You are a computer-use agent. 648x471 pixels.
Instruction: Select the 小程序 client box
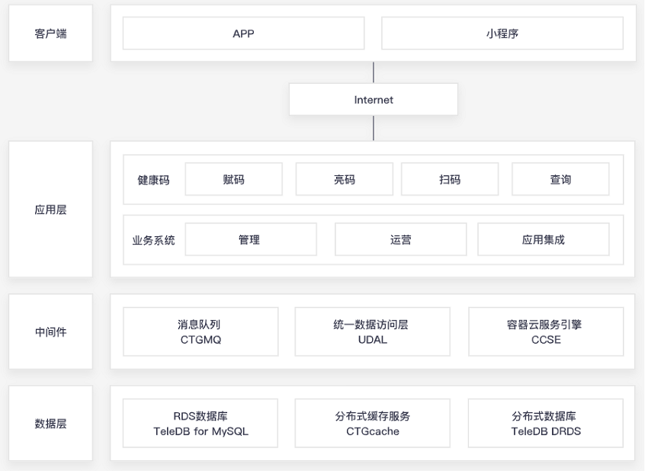(x=502, y=34)
